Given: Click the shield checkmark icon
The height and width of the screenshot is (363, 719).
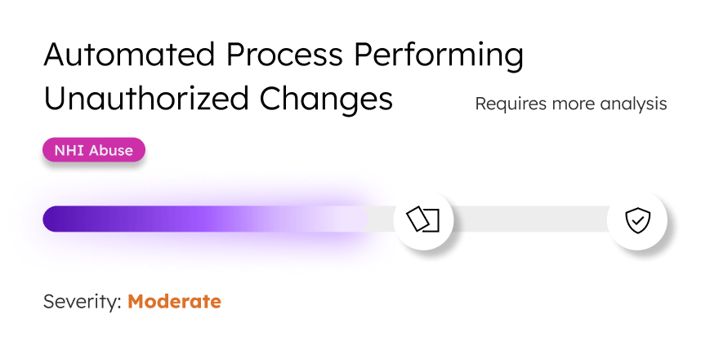Looking at the screenshot, I should 637,219.
